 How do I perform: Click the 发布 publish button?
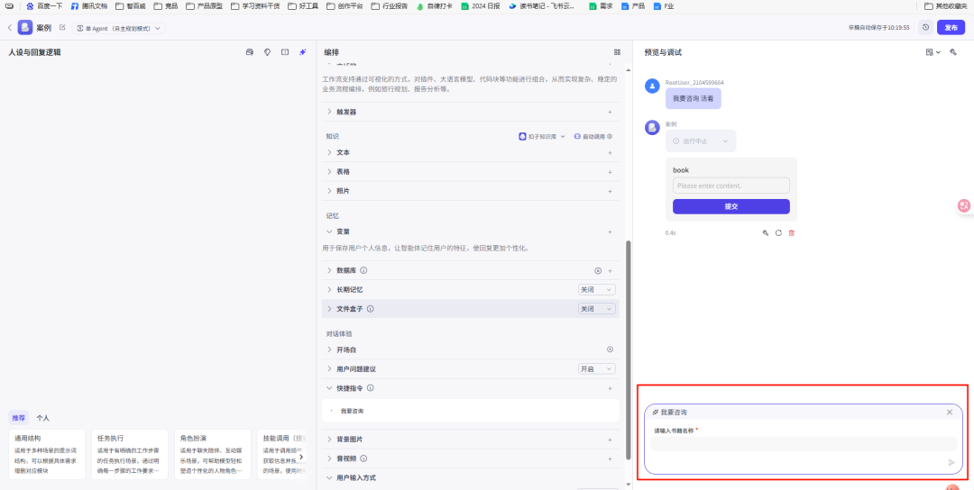[951, 28]
